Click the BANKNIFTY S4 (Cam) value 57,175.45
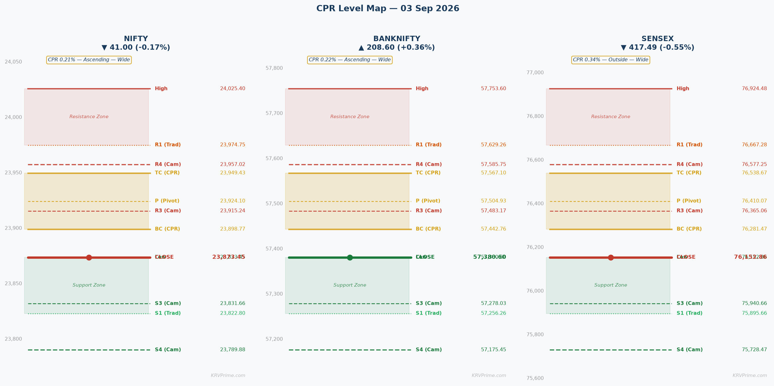 tap(494, 350)
